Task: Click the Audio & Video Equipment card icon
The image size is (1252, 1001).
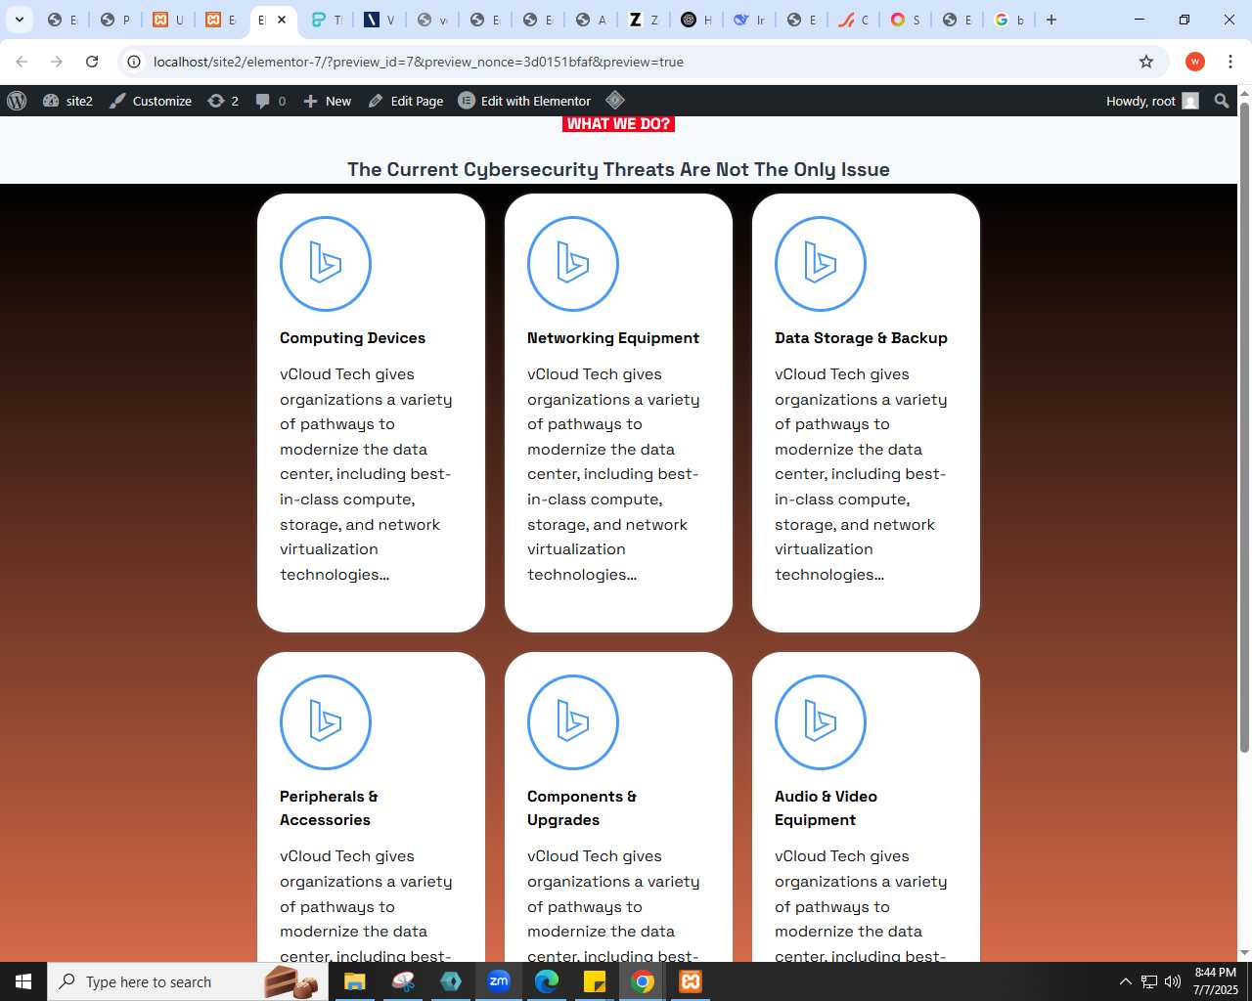Action: tap(821, 722)
